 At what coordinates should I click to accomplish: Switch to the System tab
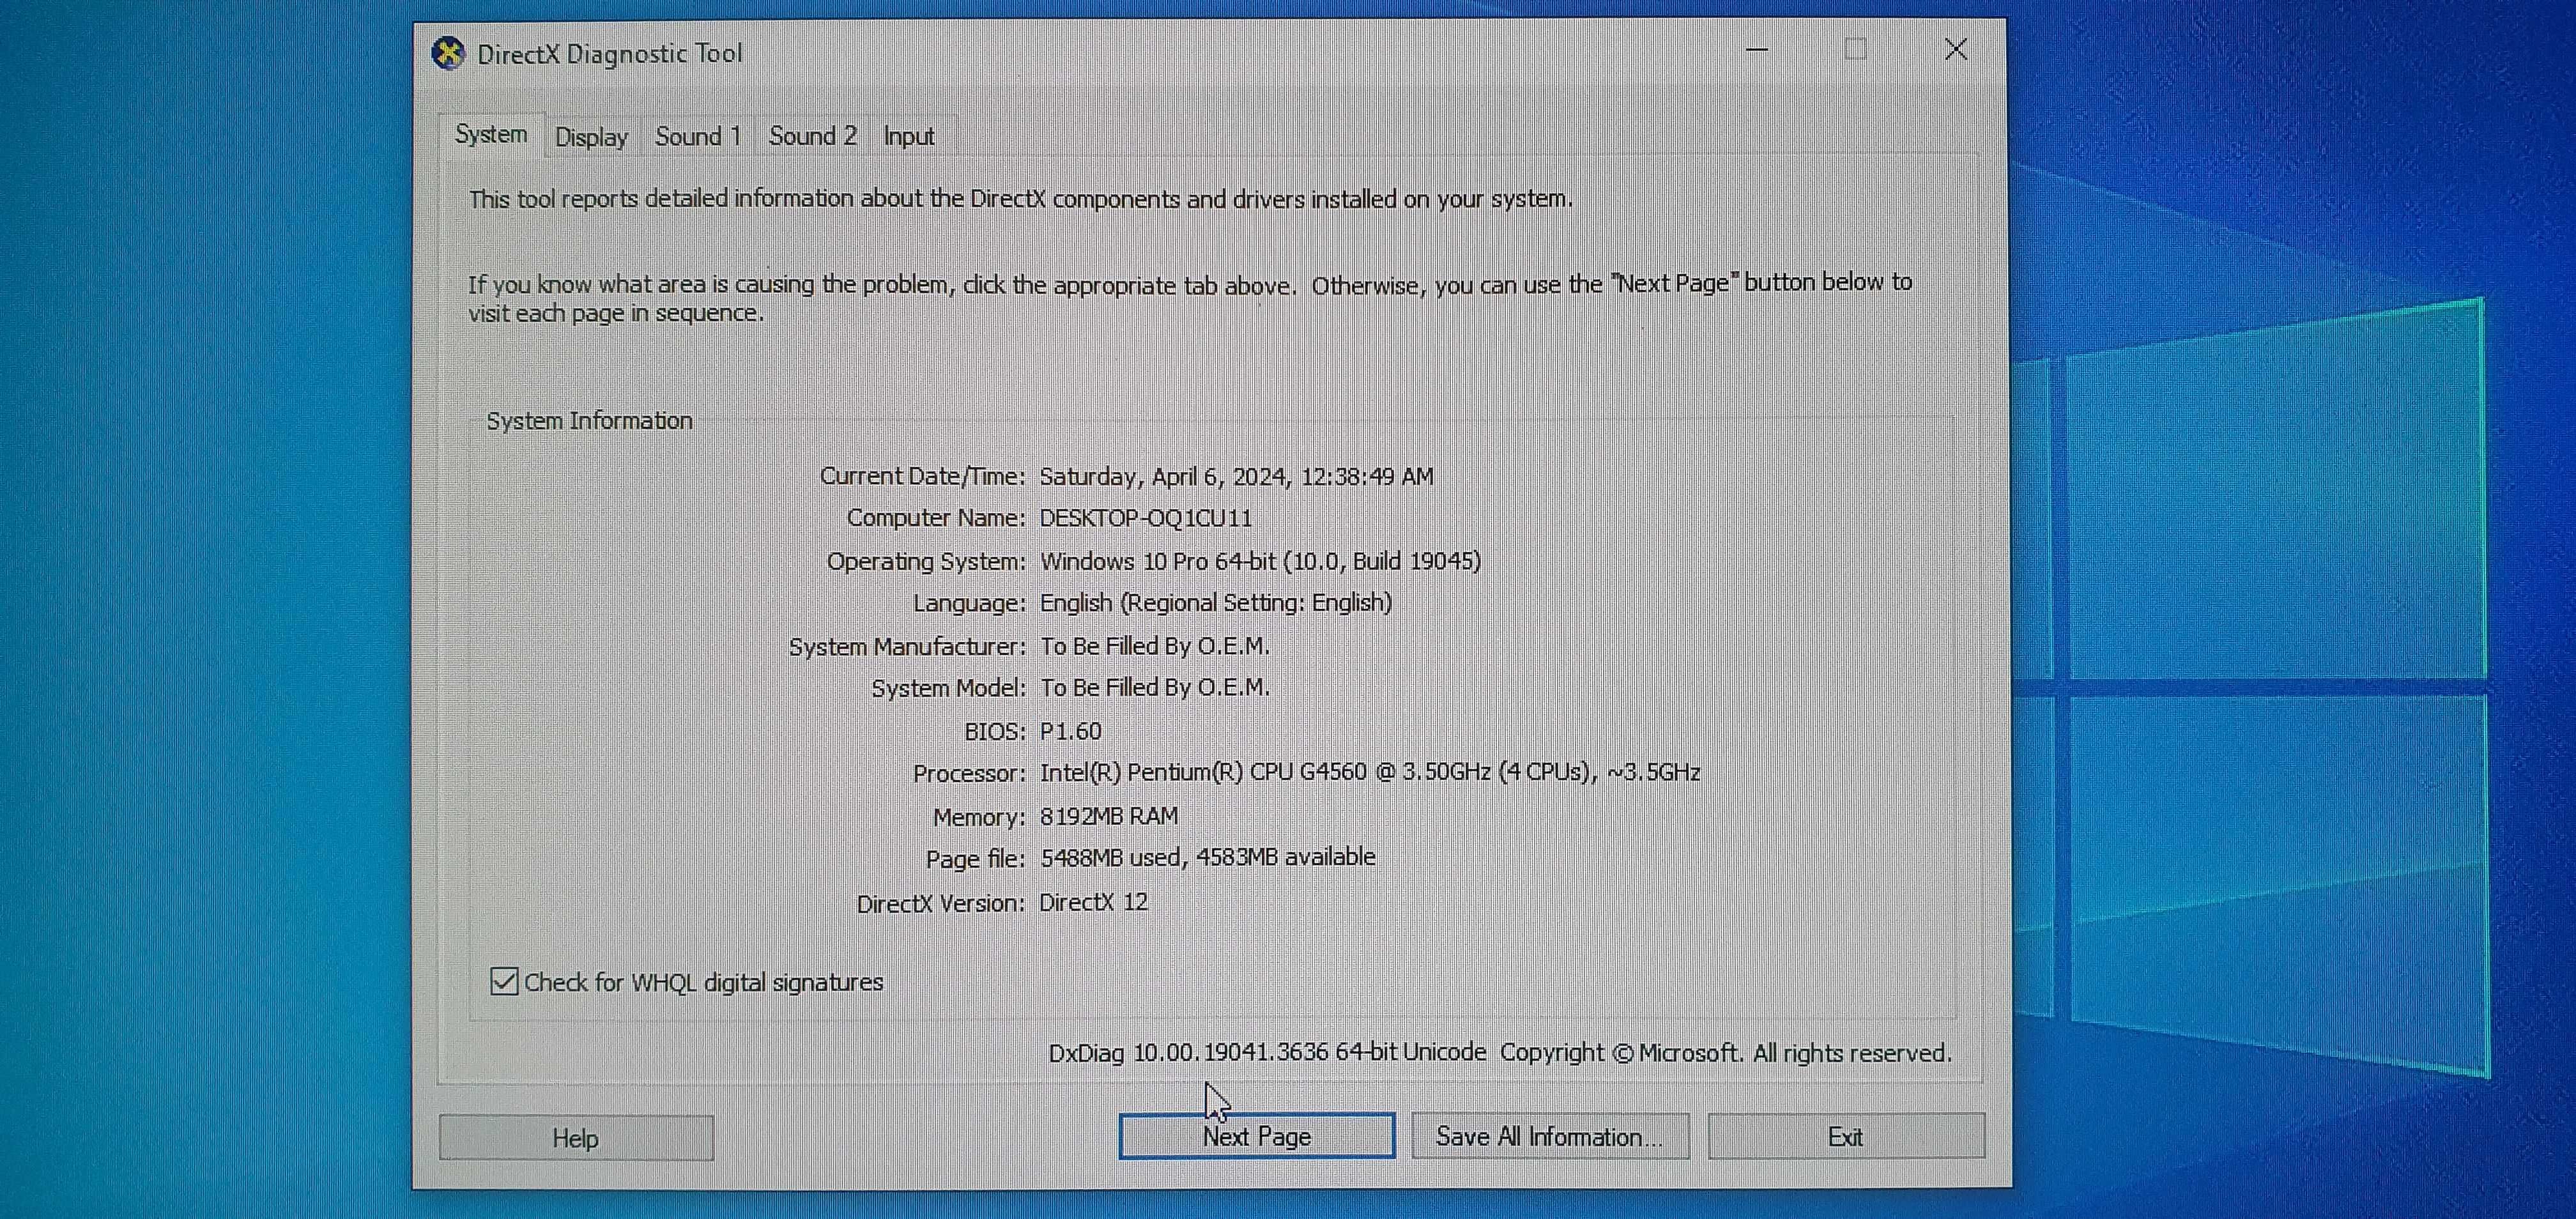[x=491, y=134]
